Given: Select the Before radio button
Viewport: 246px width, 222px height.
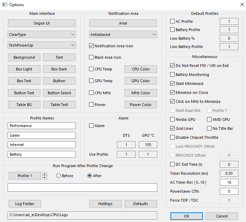Looking at the screenshot, I should pos(58,175).
